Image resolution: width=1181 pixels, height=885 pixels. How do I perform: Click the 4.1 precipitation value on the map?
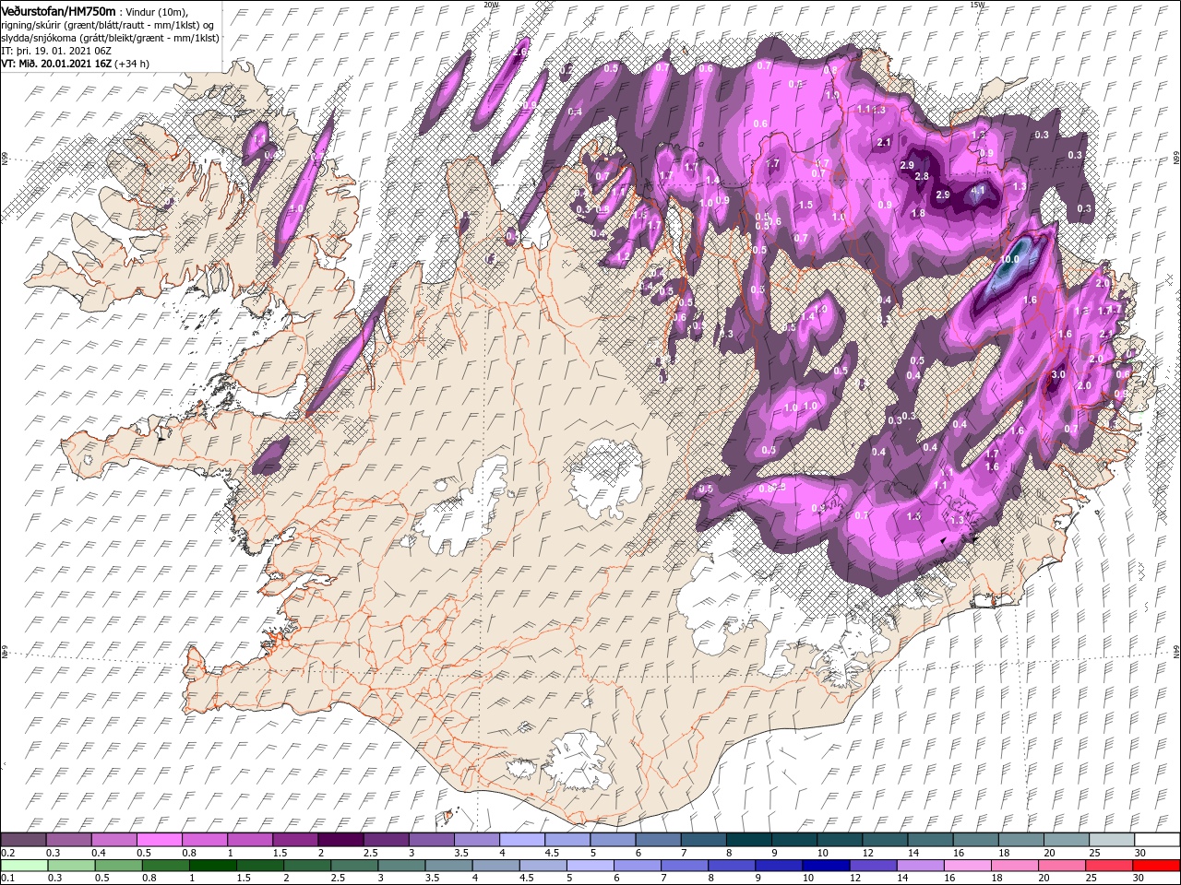[x=979, y=191]
